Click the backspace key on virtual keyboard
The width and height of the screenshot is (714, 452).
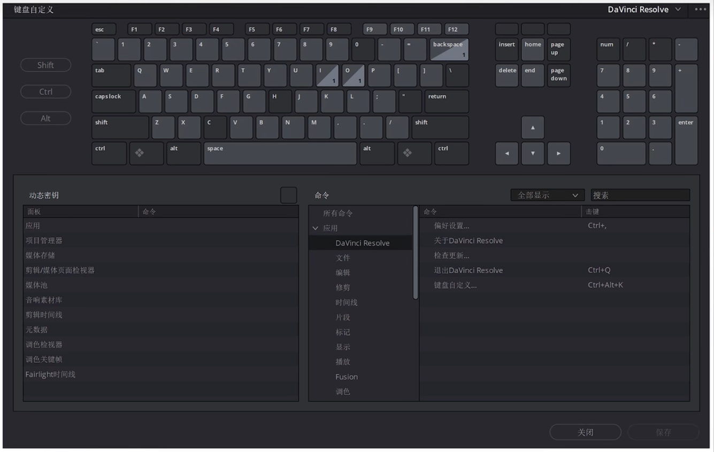pyautogui.click(x=449, y=49)
